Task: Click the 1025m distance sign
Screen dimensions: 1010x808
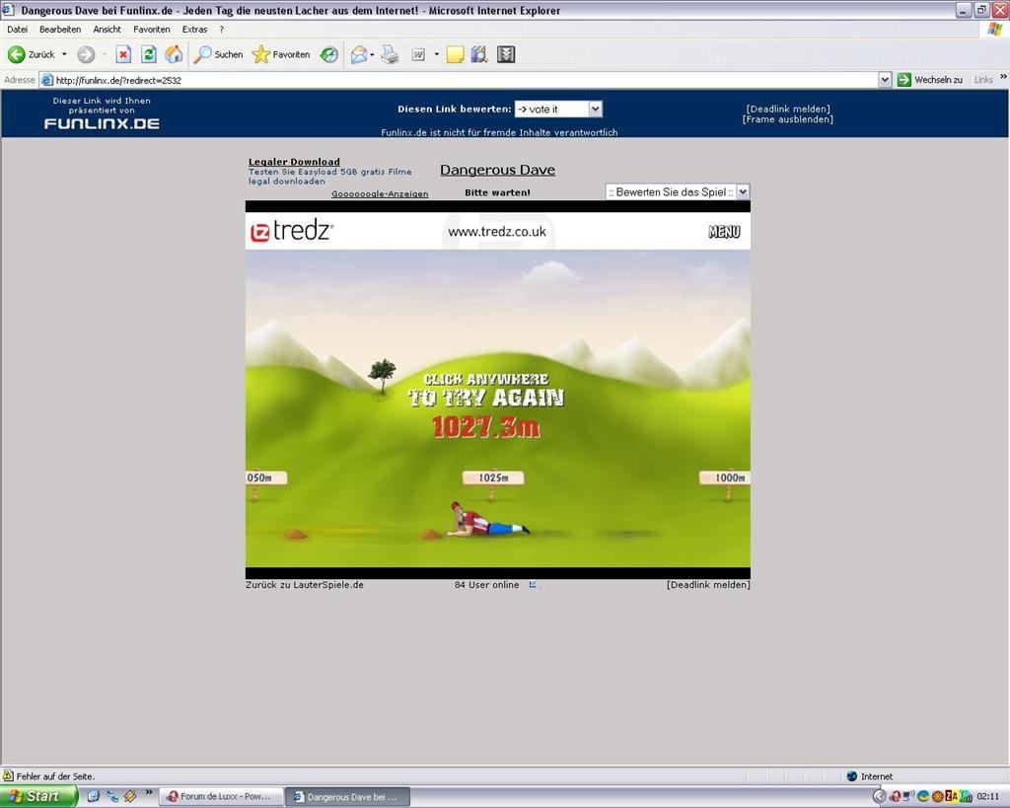Action: pos(493,478)
